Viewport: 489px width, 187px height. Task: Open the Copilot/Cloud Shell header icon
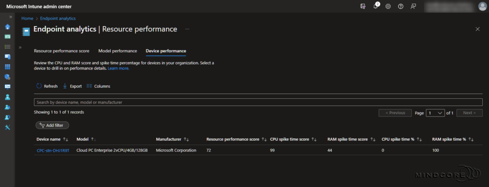click(x=363, y=6)
